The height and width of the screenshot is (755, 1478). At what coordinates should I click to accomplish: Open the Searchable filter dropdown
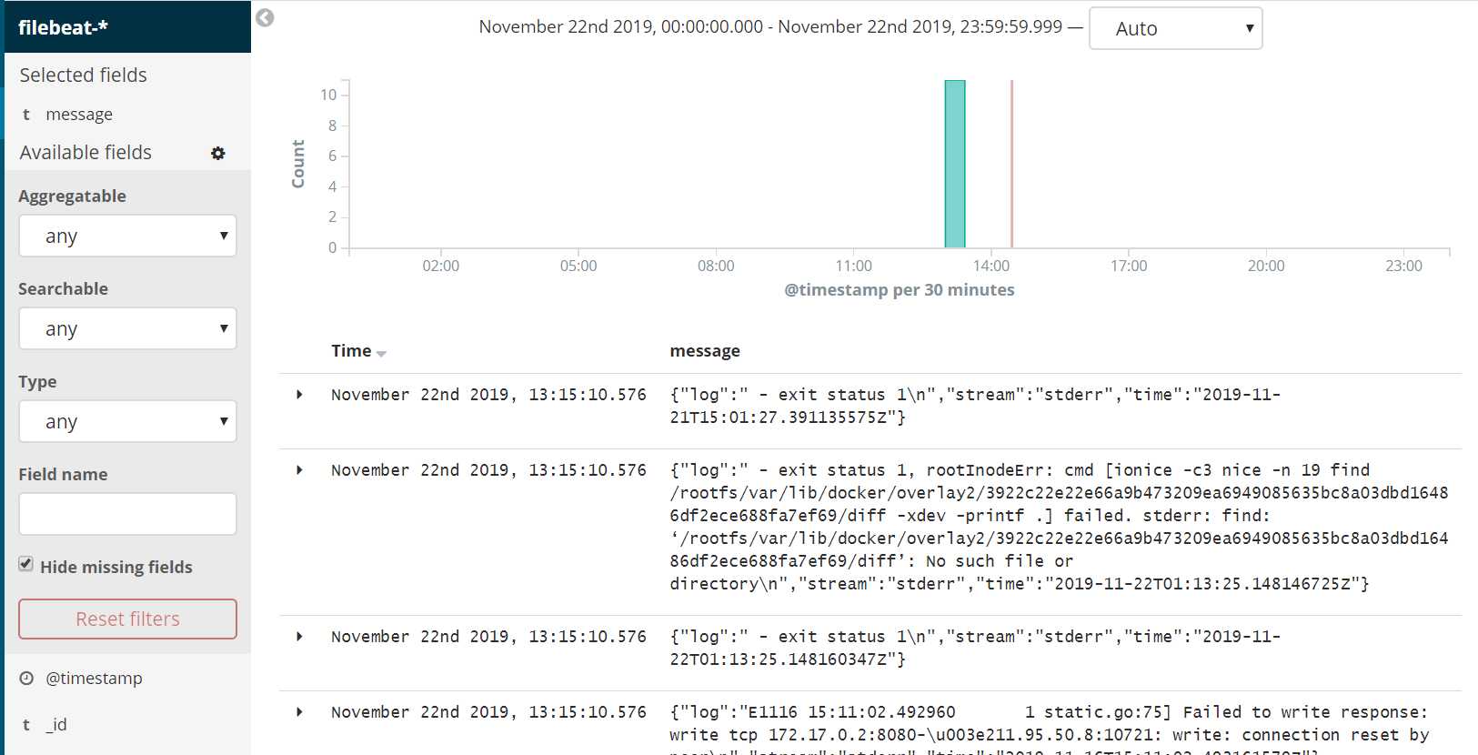[x=127, y=329]
